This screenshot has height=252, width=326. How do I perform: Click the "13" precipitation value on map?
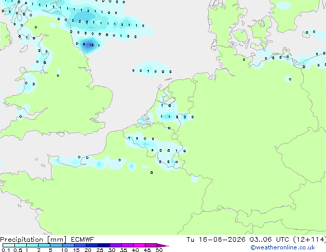pyautogui.click(x=92, y=45)
